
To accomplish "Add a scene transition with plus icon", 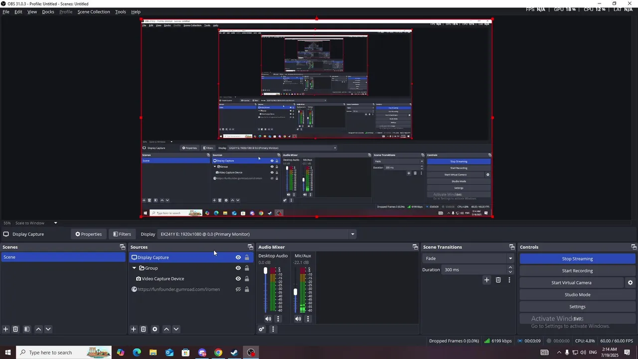I will 486,280.
